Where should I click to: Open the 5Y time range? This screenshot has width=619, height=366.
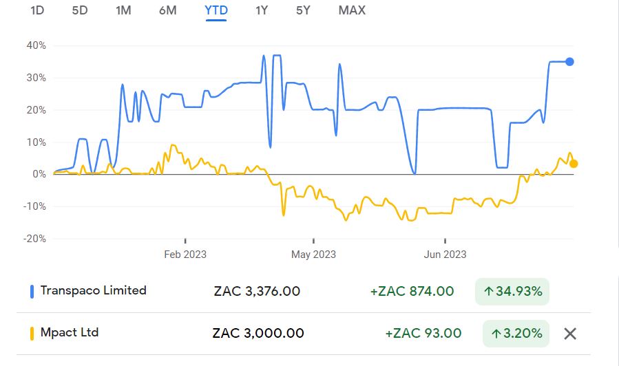point(303,10)
